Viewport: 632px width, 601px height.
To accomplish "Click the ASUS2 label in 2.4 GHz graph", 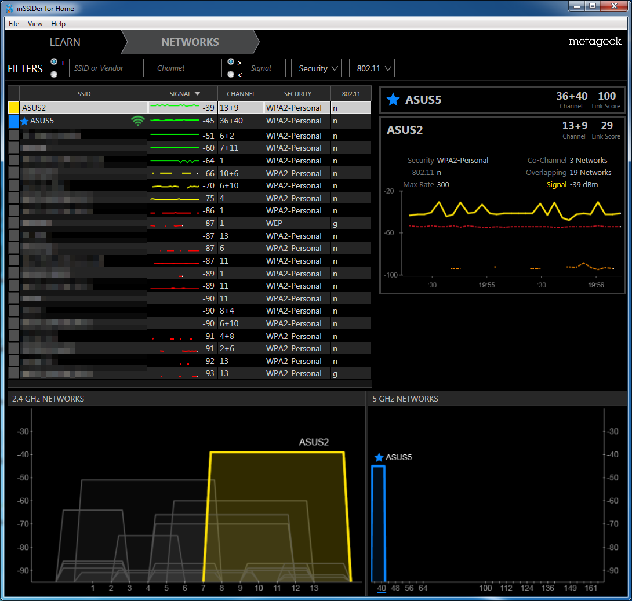I will pyautogui.click(x=314, y=442).
